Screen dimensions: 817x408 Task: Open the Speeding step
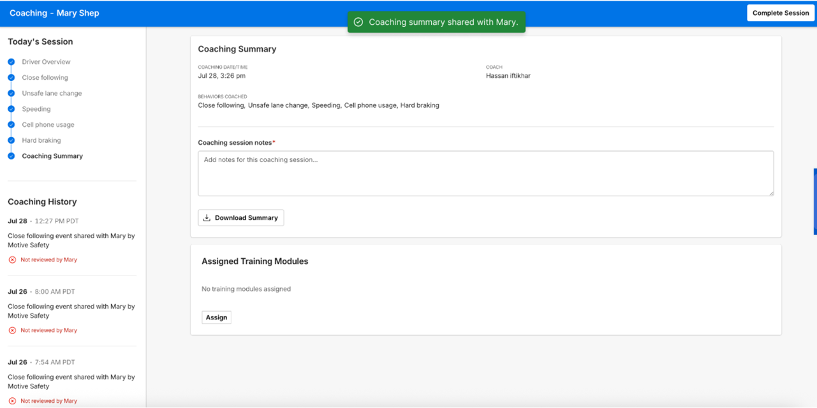(36, 109)
